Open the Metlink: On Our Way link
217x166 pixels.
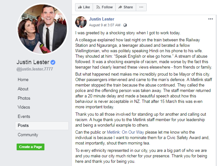(125, 132)
